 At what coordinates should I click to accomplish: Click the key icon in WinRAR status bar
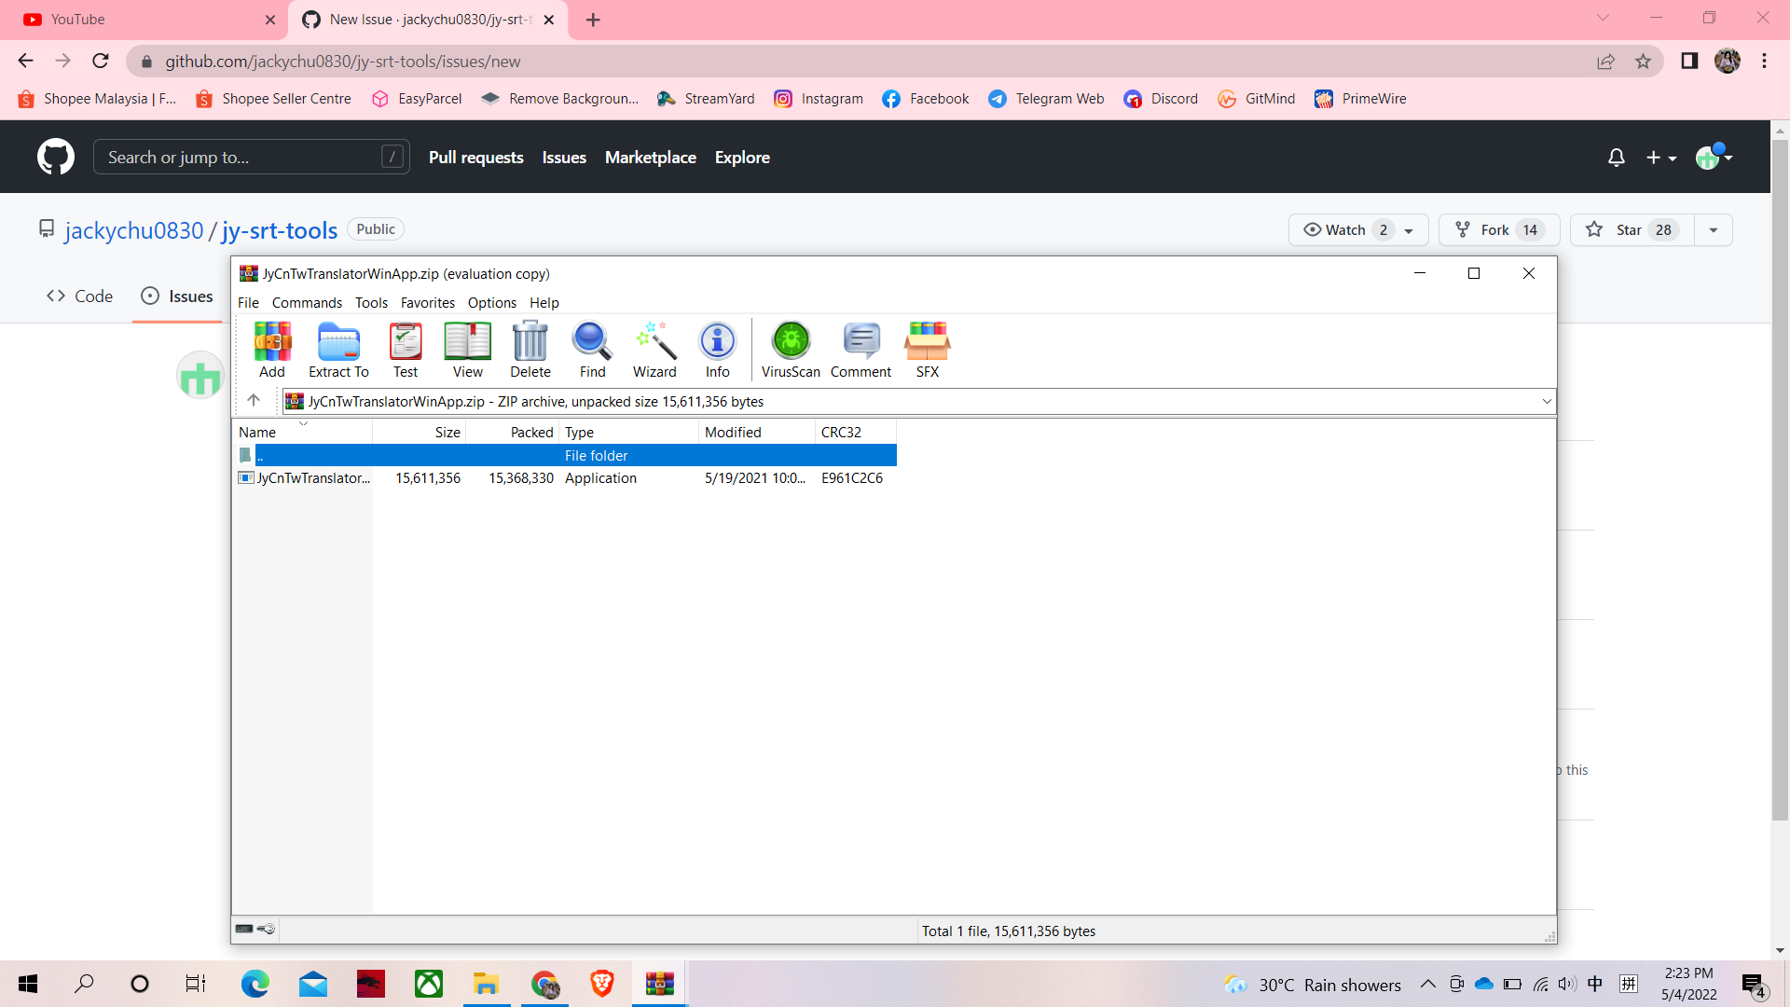[267, 929]
